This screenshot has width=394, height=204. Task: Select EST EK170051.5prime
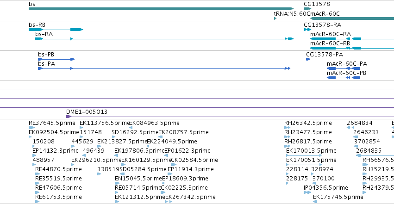coord(311,160)
